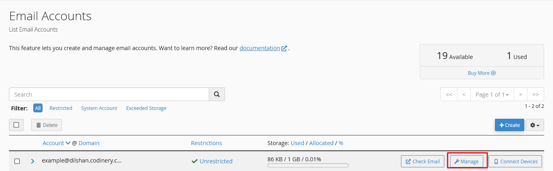Go to first page double-arrow
The height and width of the screenshot is (171, 553).
click(449, 94)
